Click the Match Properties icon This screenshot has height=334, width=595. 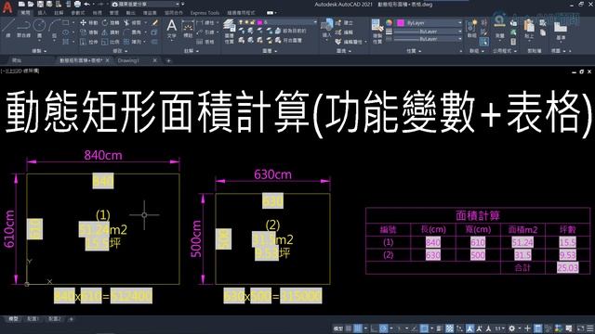coord(377,31)
